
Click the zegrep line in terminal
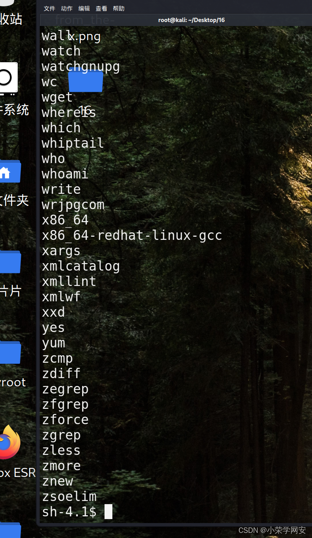(x=65, y=389)
